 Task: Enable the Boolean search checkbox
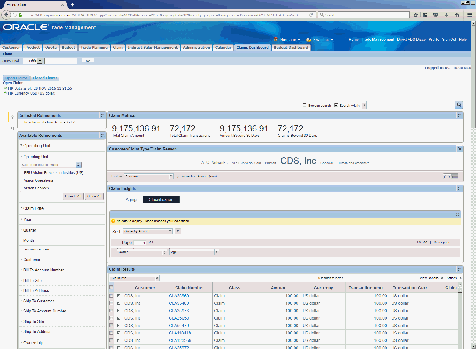coord(304,105)
